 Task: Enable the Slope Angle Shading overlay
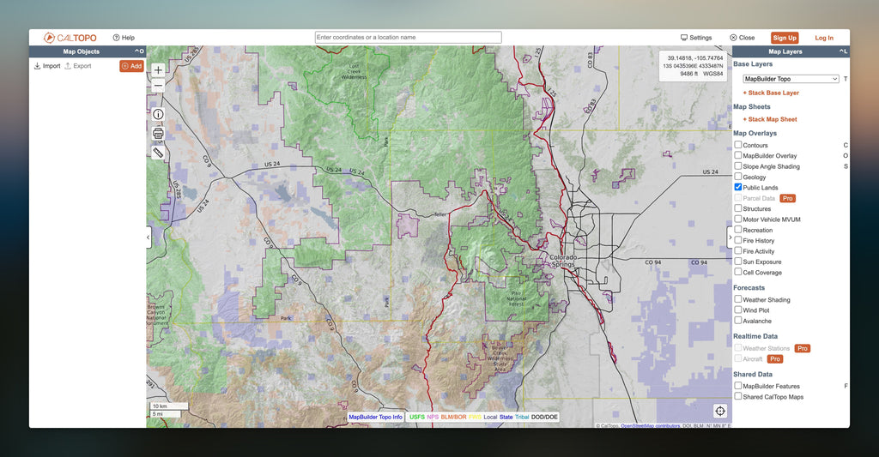coord(738,166)
